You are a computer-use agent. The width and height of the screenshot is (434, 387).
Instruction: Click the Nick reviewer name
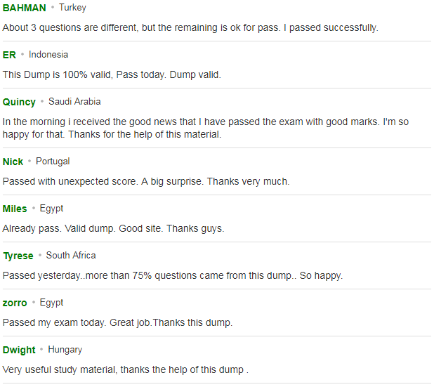click(x=13, y=162)
